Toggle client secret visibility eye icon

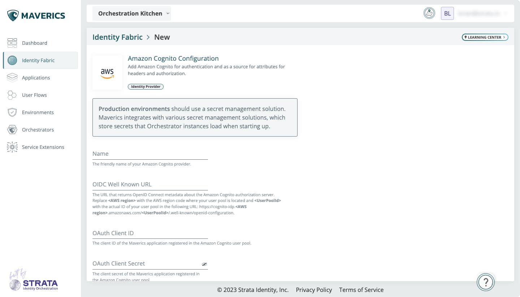(204, 264)
